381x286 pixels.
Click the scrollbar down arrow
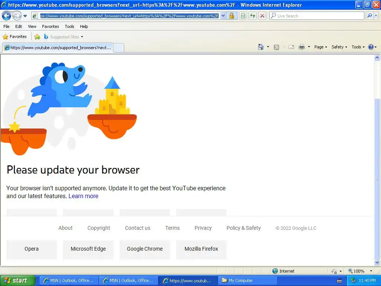click(377, 262)
